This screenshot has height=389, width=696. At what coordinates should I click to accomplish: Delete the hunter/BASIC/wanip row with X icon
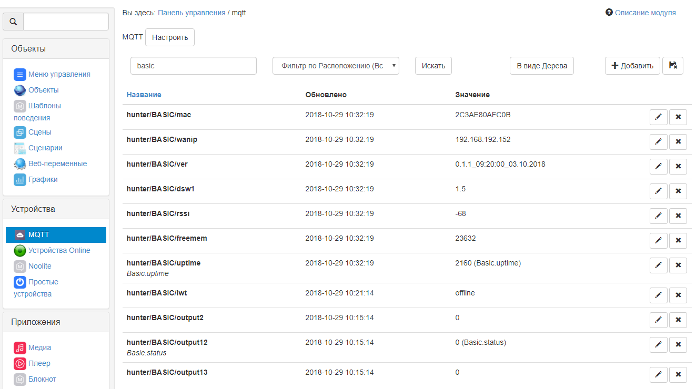tap(678, 142)
